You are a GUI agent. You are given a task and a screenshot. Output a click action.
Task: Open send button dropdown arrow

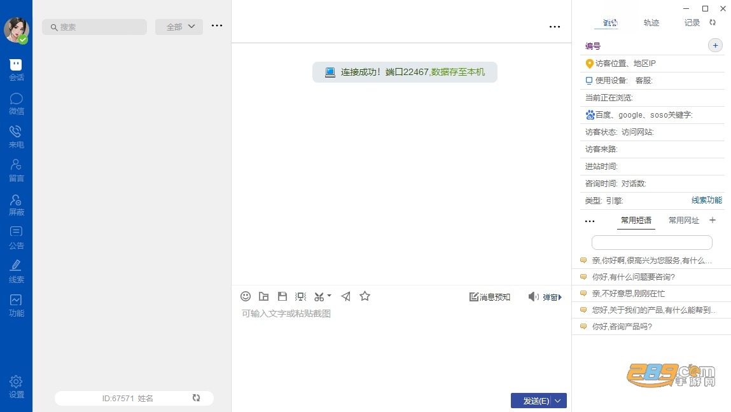tap(558, 401)
